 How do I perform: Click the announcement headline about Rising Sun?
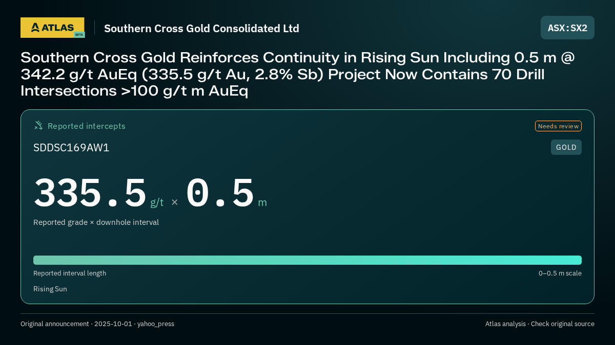[298, 74]
